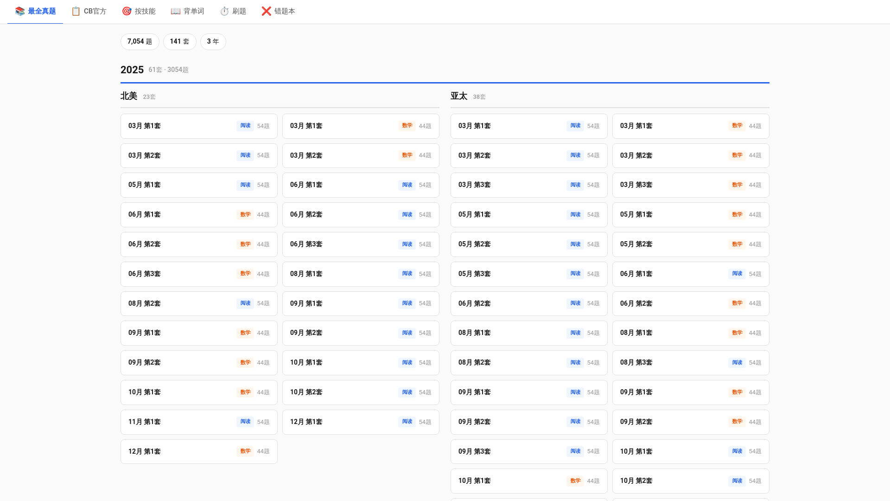This screenshot has height=501, width=890.
Task: Open 北美 12月 第1套 math set
Action: pyautogui.click(x=199, y=452)
